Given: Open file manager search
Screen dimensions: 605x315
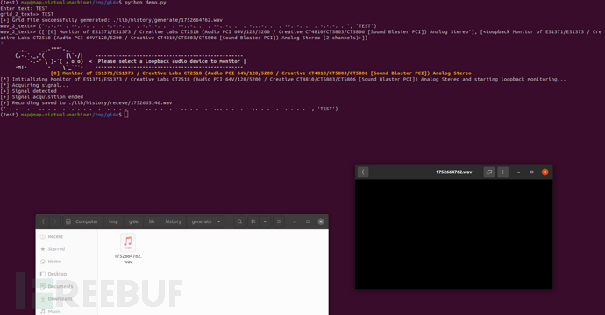Looking at the screenshot, I should click(x=239, y=221).
